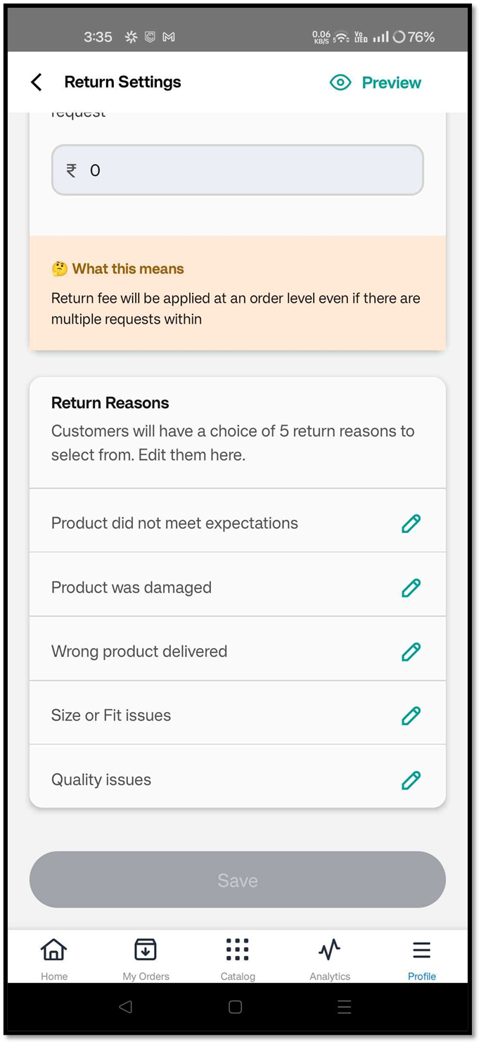Edit 'Product was damaged' pencil icon
The width and height of the screenshot is (481, 1044).
(x=411, y=587)
